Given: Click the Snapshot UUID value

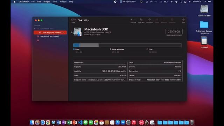Looking at the screenshot, I should tap(164, 80).
